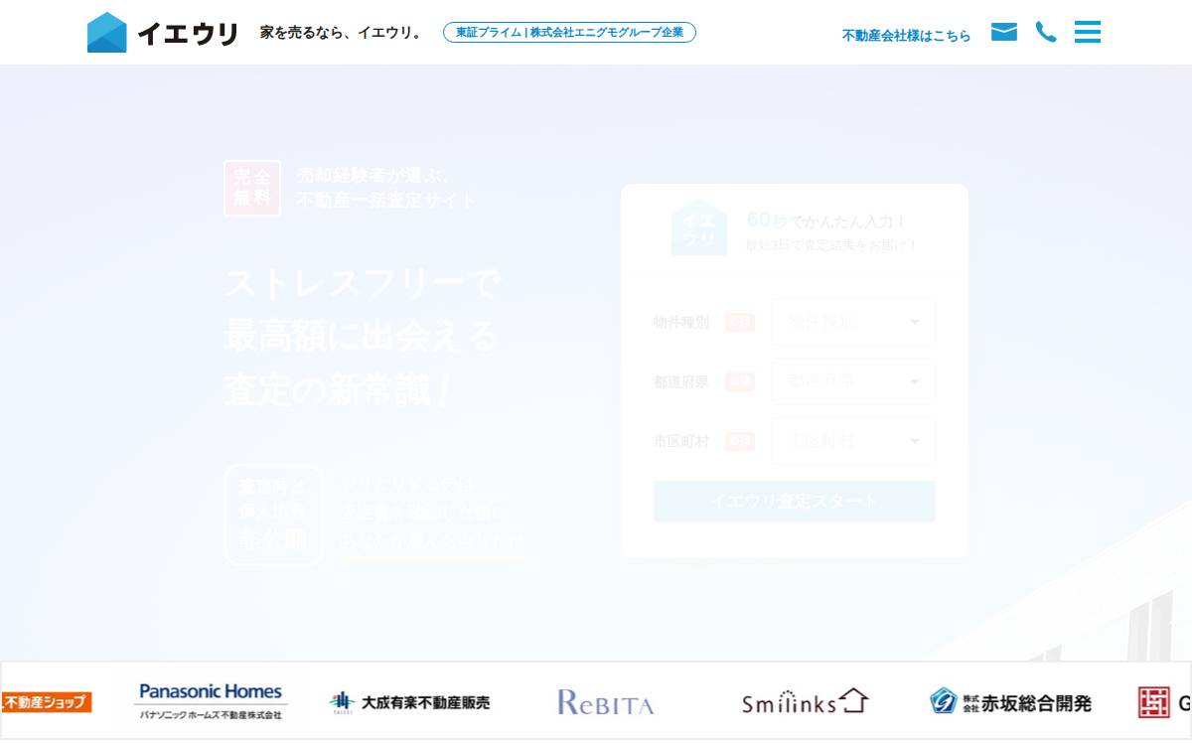
Task: Open the 物件種別 dropdown
Action: (853, 322)
